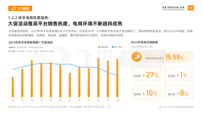202x113 pixels.
Task: Click the 播主数 8% data card
Action: point(179,92)
